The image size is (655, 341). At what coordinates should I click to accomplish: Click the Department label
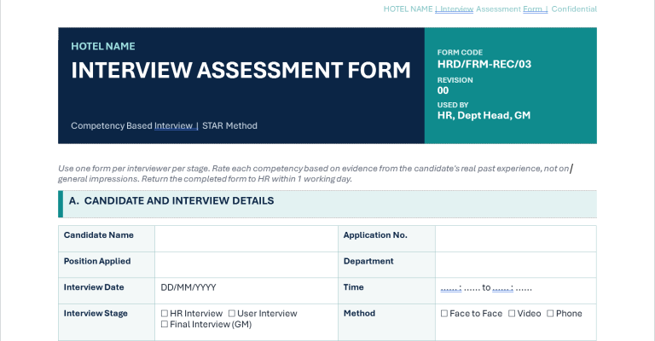click(368, 261)
